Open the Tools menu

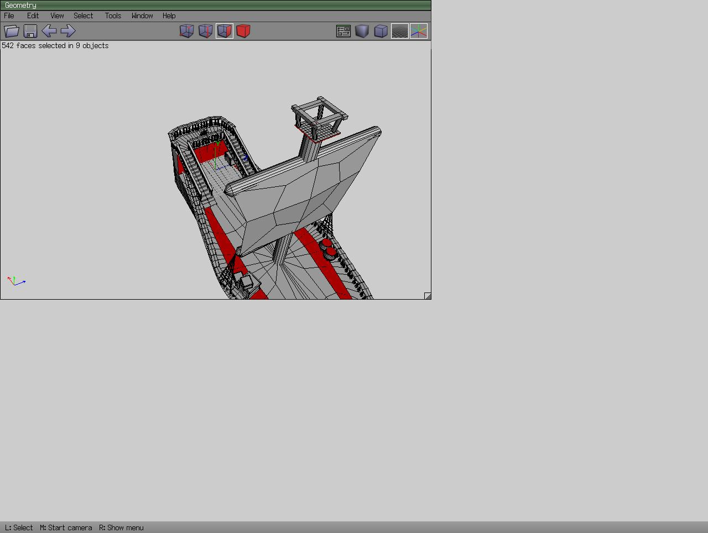coord(113,16)
